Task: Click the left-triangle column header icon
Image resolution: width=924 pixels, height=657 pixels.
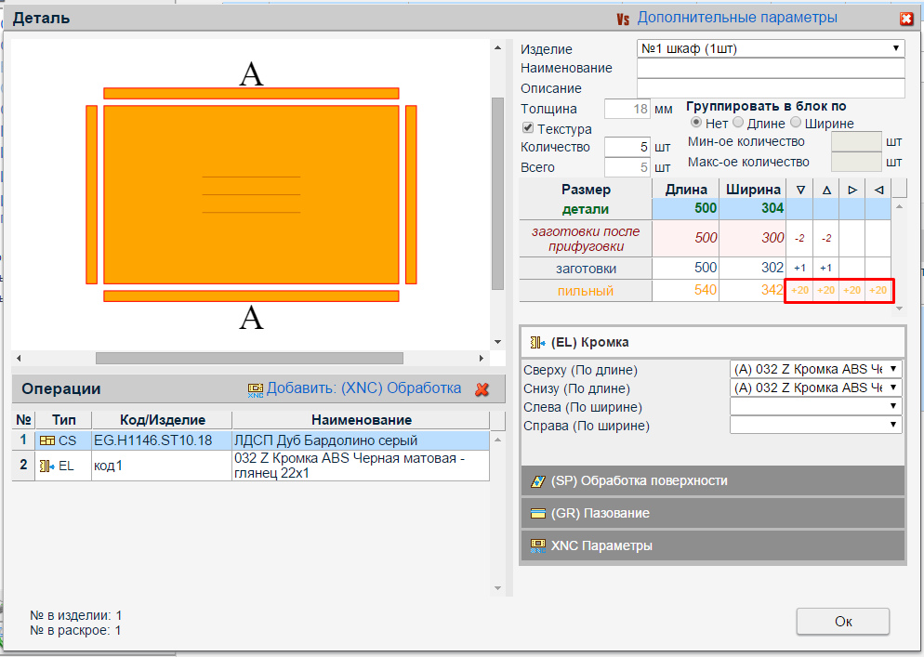Action: 878,190
